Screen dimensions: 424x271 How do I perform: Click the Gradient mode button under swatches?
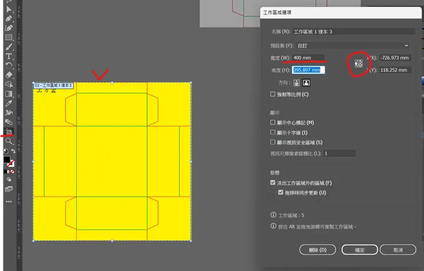pos(9,172)
